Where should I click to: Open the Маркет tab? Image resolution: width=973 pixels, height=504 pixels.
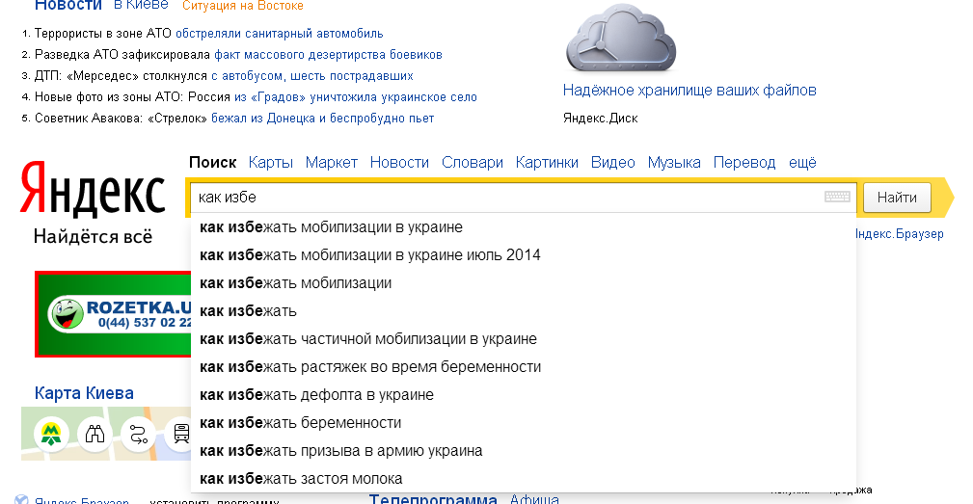point(332,163)
